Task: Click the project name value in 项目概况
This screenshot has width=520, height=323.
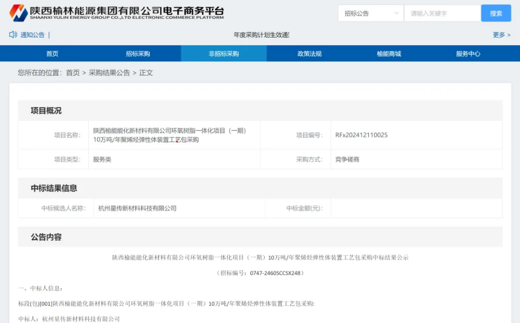Action: [x=170, y=135]
